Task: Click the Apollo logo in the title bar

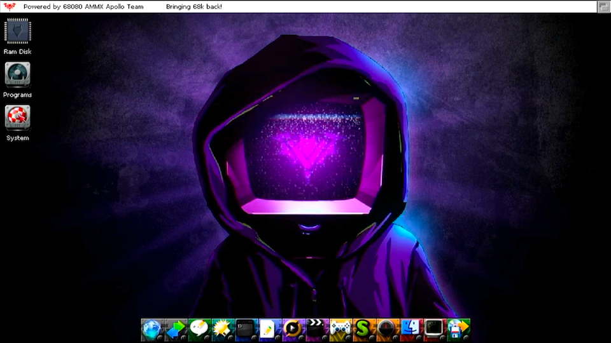Action: (10, 6)
